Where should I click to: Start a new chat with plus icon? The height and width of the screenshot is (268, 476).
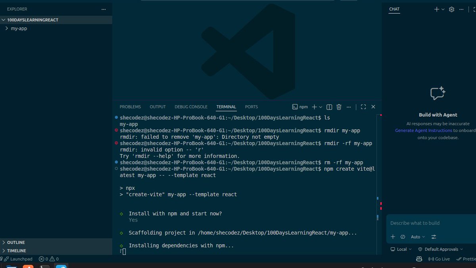(437, 9)
